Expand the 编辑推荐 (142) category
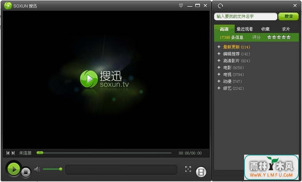The image size is (302, 182). coord(219,54)
